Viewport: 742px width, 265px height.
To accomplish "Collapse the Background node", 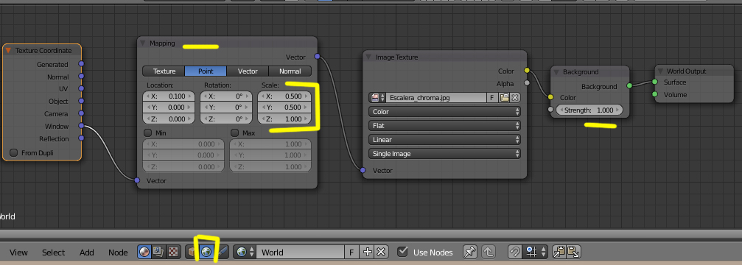I will pos(556,72).
